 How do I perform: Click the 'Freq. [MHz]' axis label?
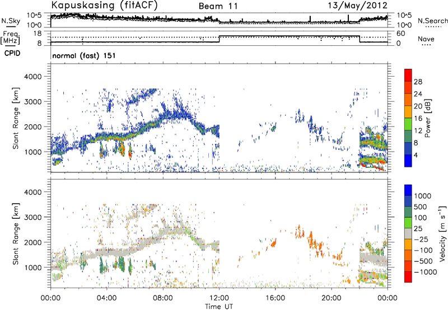pyautogui.click(x=10, y=37)
